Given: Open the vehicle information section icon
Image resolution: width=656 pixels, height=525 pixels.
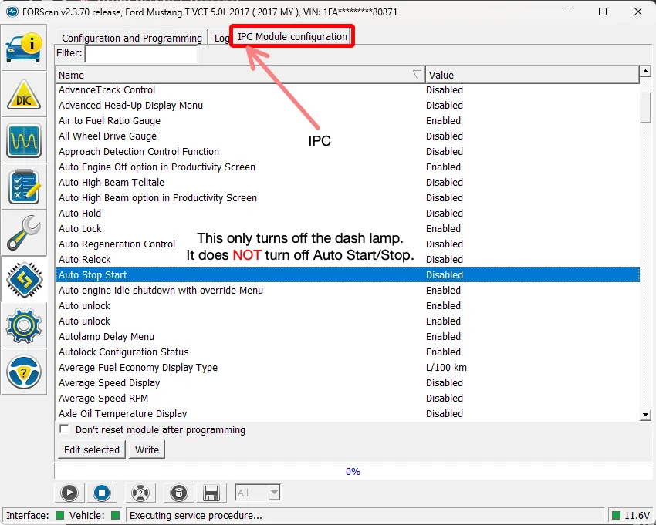Looking at the screenshot, I should [24, 49].
